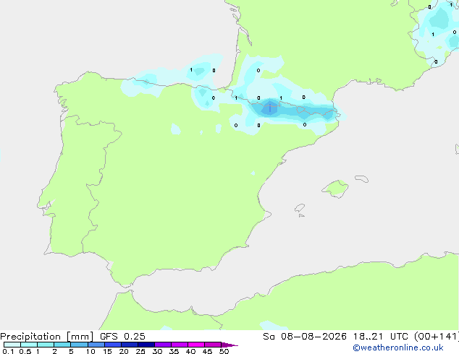Viewport: 459px width, 354px height.
Task: Click Menorca island outline on the map
Action: point(362,178)
